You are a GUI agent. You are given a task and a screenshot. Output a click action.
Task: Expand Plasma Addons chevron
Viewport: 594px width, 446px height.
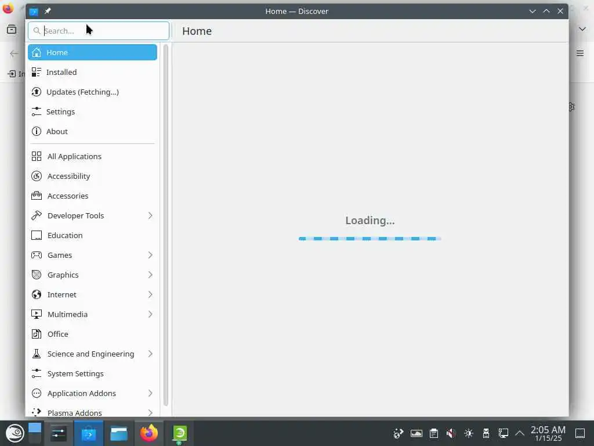click(150, 412)
